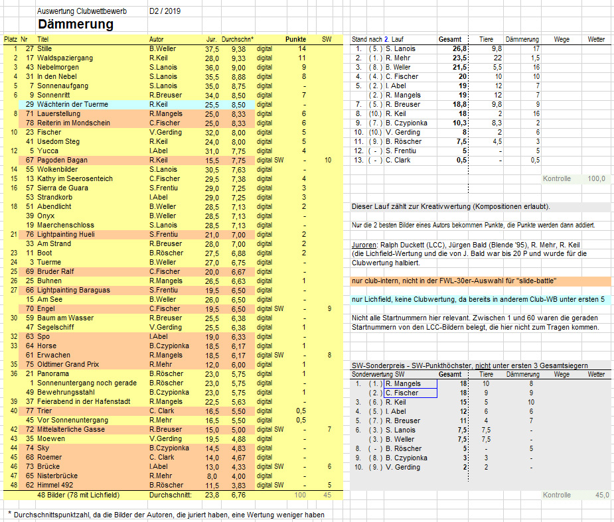614x522 pixels.
Task: Select the Dämmerung title heading cell
Action: tap(75, 25)
